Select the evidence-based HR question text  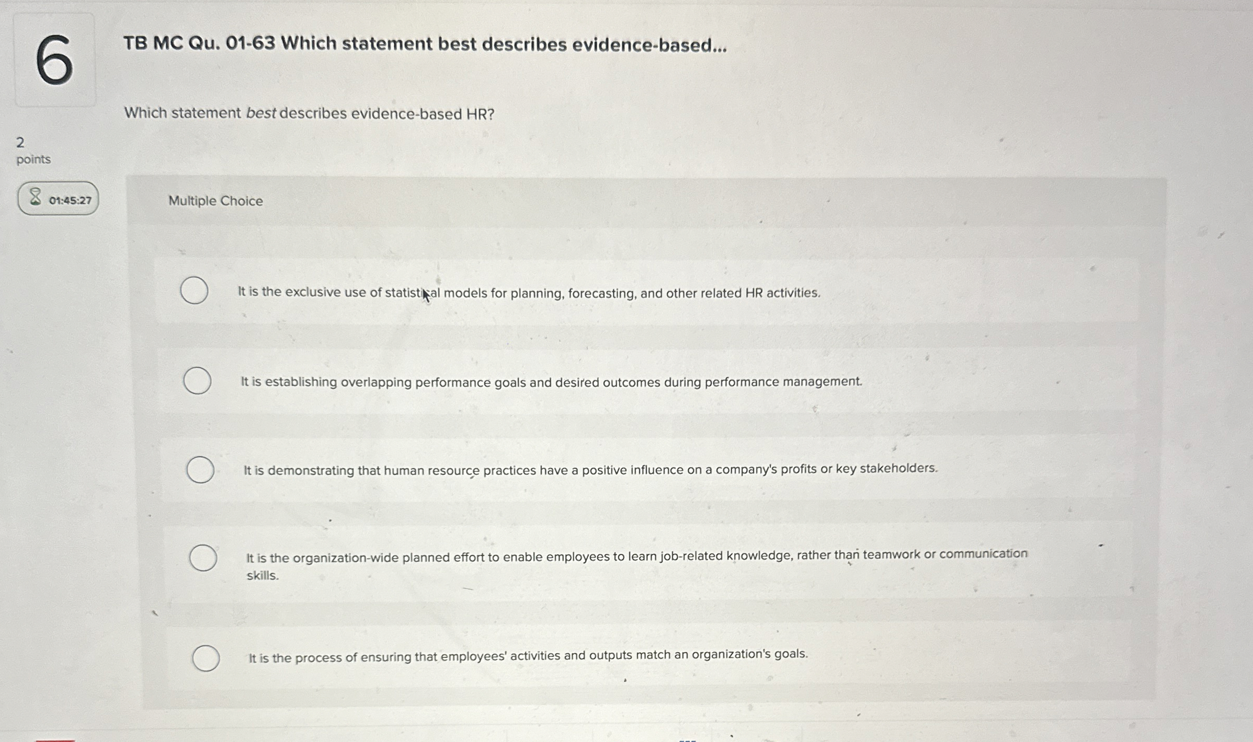(310, 113)
